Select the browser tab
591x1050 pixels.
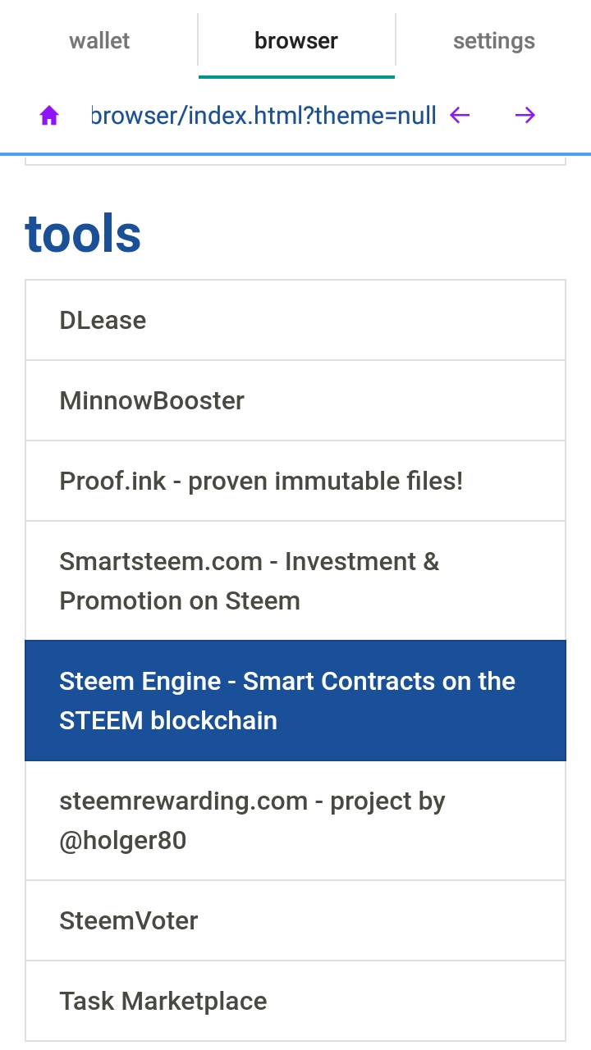[296, 40]
